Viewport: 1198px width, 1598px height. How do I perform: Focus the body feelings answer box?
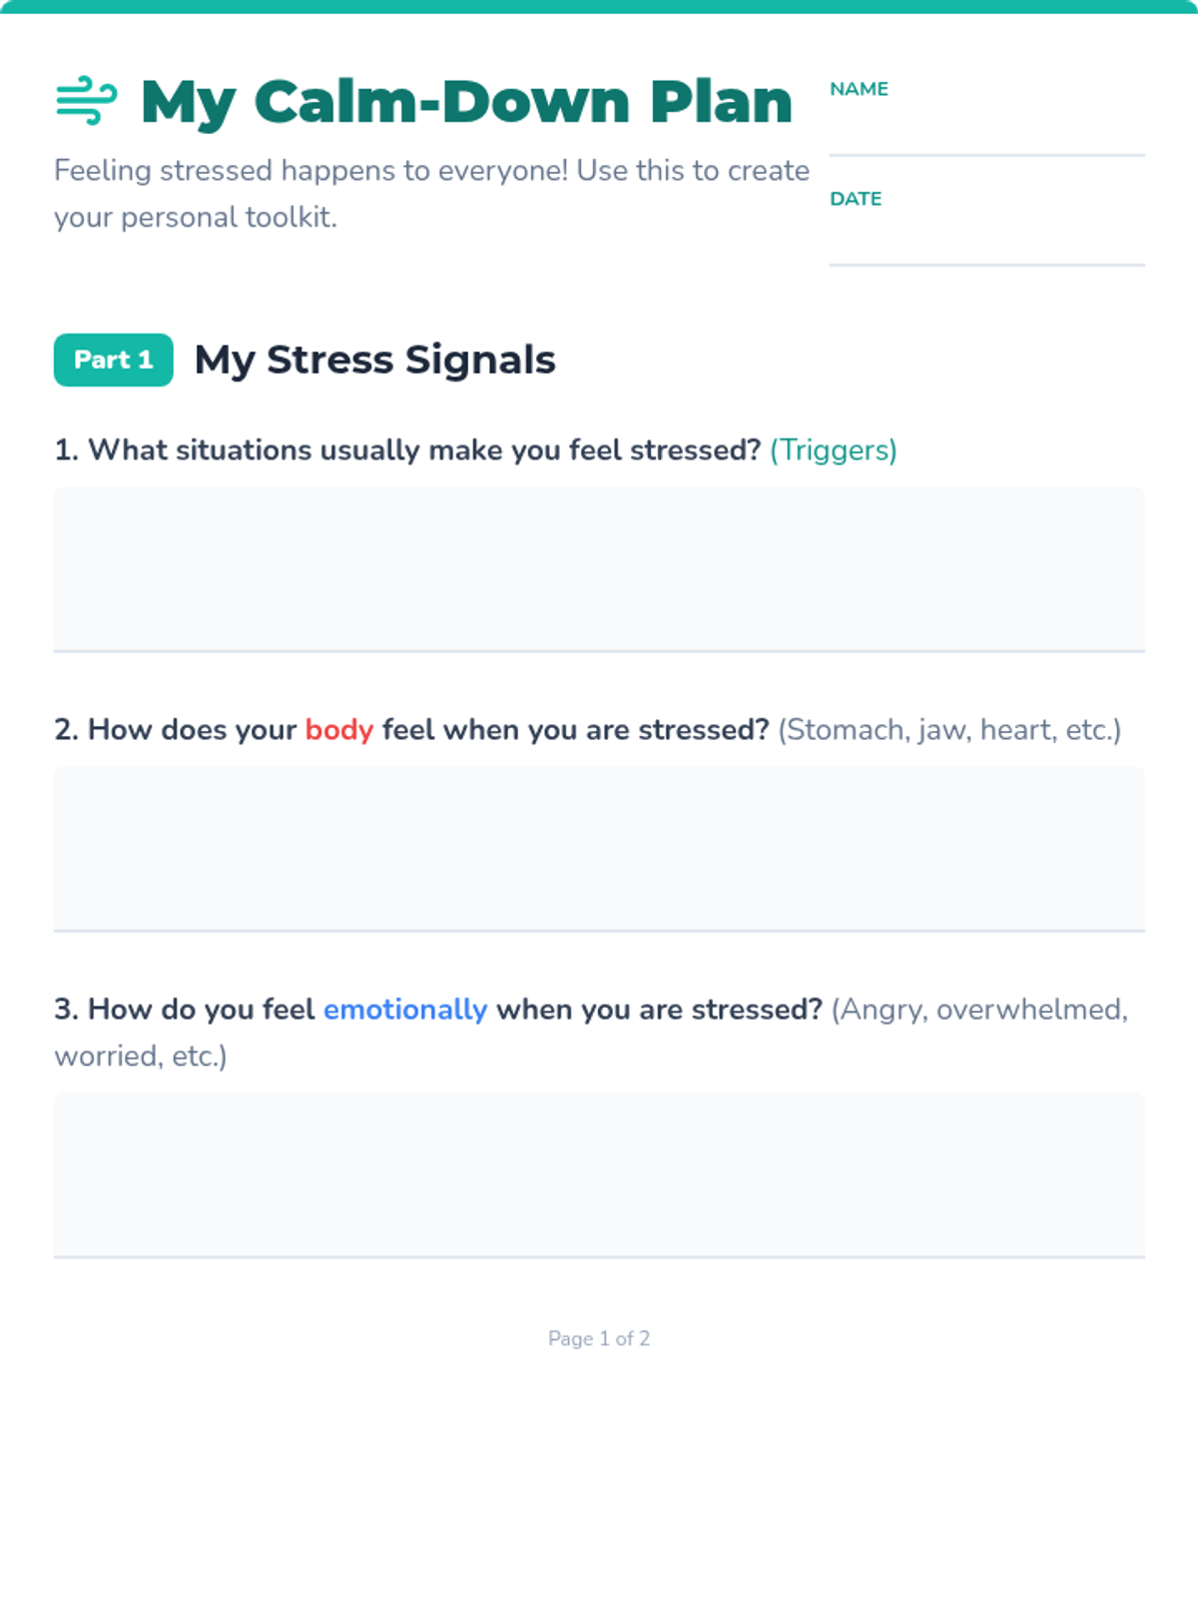(x=599, y=848)
